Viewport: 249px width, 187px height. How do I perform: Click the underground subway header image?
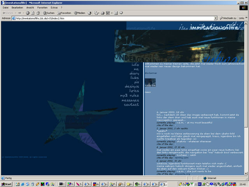coord(179,46)
